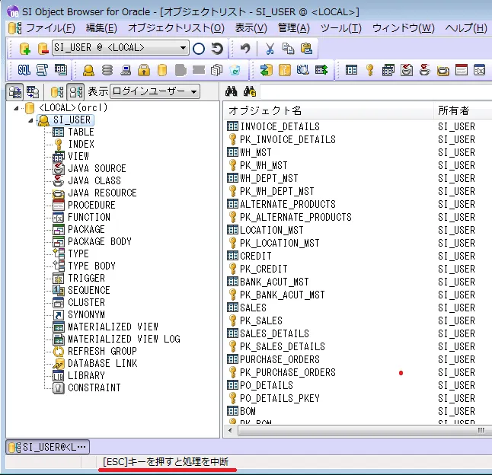Click the user management icon
Image resolution: width=492 pixels, height=475 pixels.
pyautogui.click(x=88, y=70)
